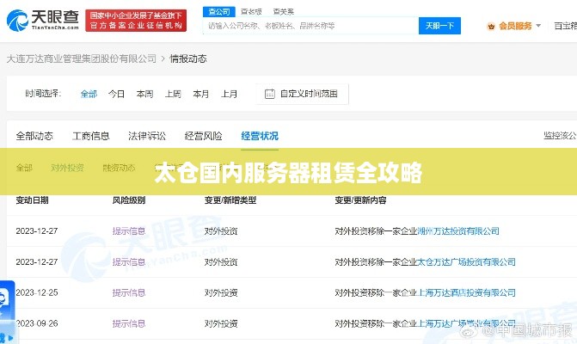Click the crown icon beside 会员服务

[491, 26]
